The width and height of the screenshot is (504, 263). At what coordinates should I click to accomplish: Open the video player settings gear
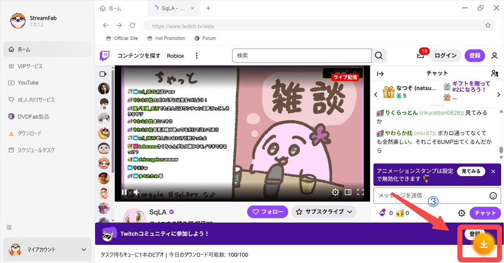pos(335,192)
